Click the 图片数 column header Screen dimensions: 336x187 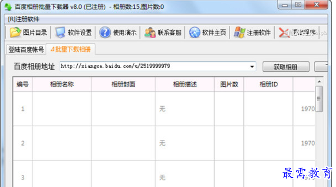pos(229,84)
